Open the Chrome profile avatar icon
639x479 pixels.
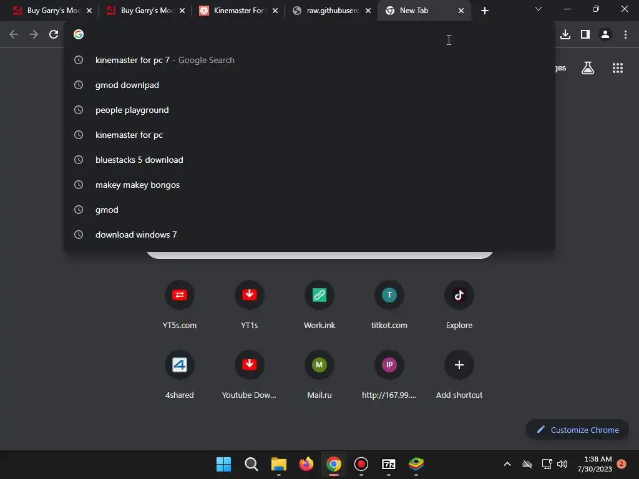pyautogui.click(x=605, y=34)
